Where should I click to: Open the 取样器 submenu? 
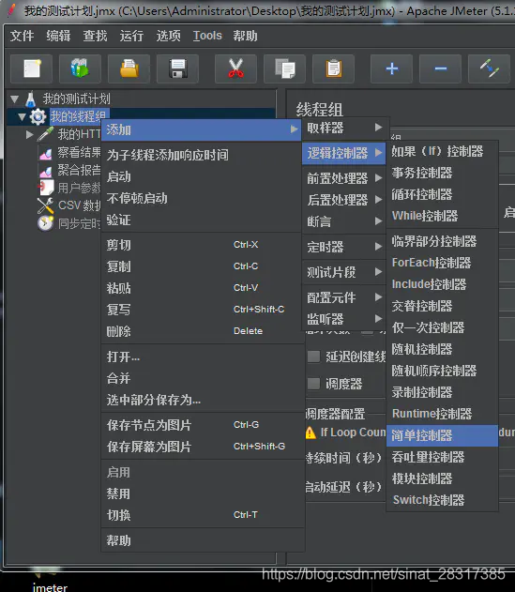[x=344, y=128]
